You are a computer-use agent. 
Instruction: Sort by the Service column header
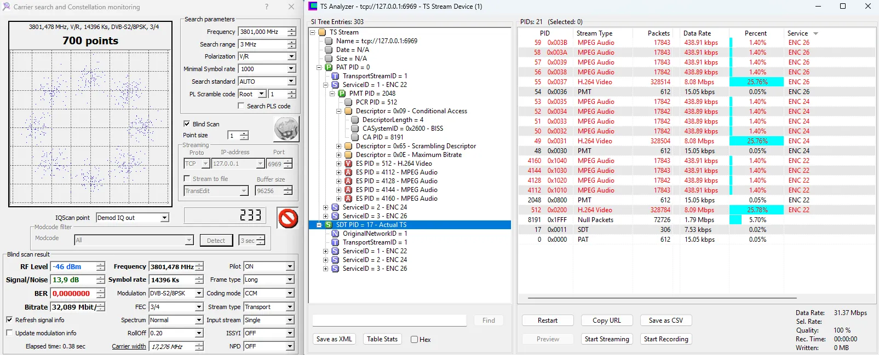coord(797,33)
